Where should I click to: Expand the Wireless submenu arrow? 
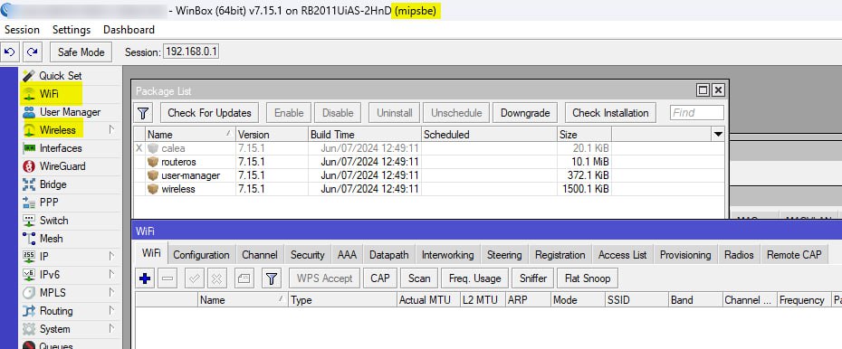point(111,129)
